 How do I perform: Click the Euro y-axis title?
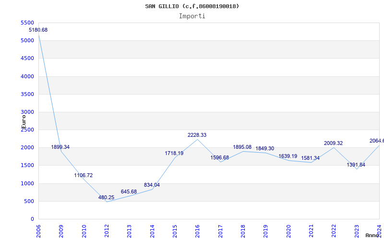[x=24, y=120]
